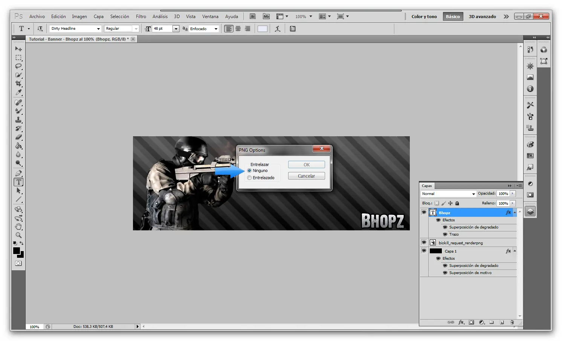562x341 pixels.
Task: Open the Relleno slider arrow
Action: pos(513,203)
